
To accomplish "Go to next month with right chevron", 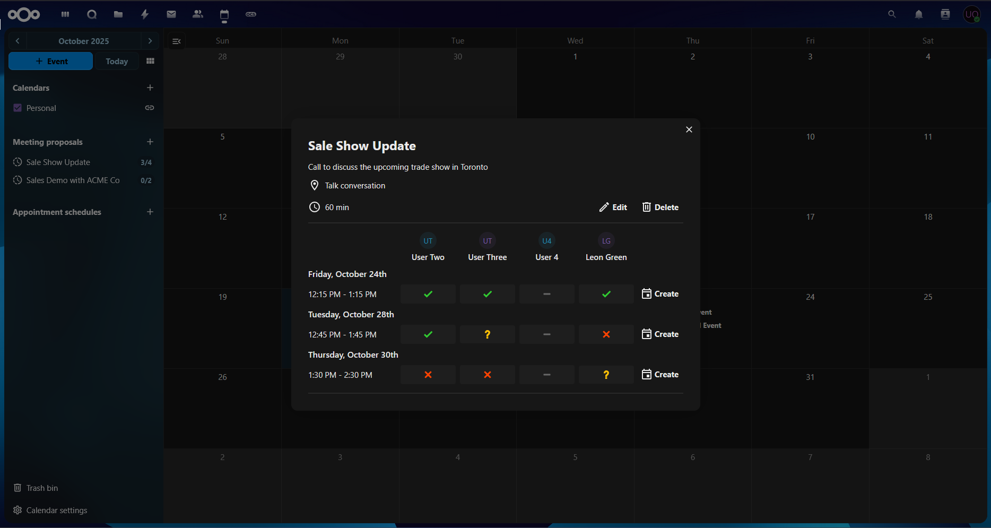I will tap(150, 41).
